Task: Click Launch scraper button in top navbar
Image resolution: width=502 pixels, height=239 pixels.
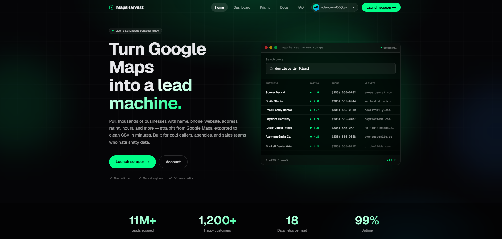Action: click(x=381, y=7)
